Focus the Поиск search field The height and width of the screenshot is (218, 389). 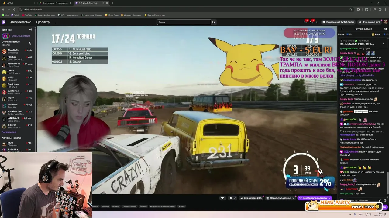(184, 22)
